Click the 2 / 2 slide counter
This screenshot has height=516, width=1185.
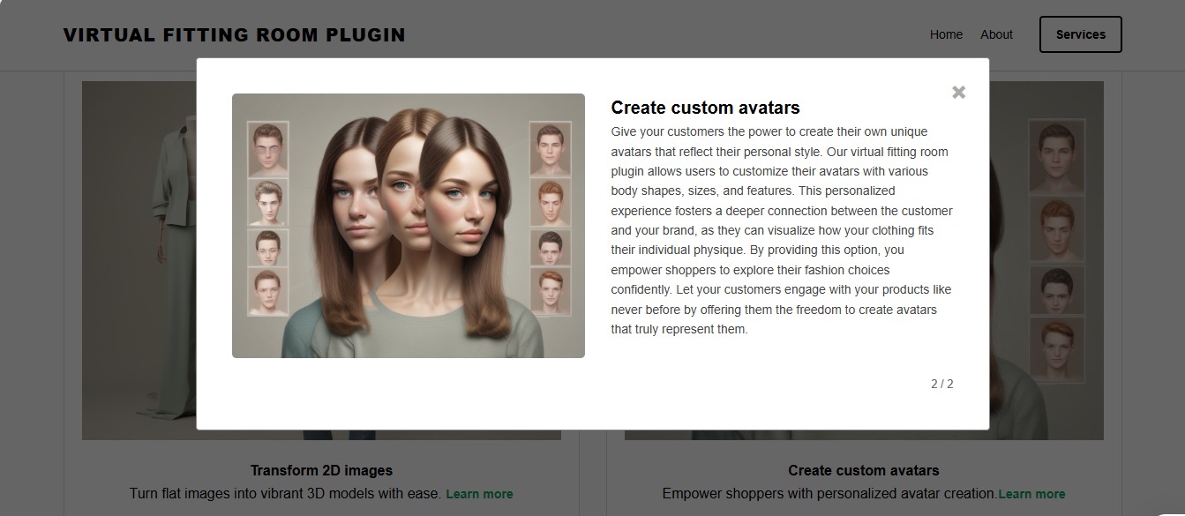coord(942,384)
